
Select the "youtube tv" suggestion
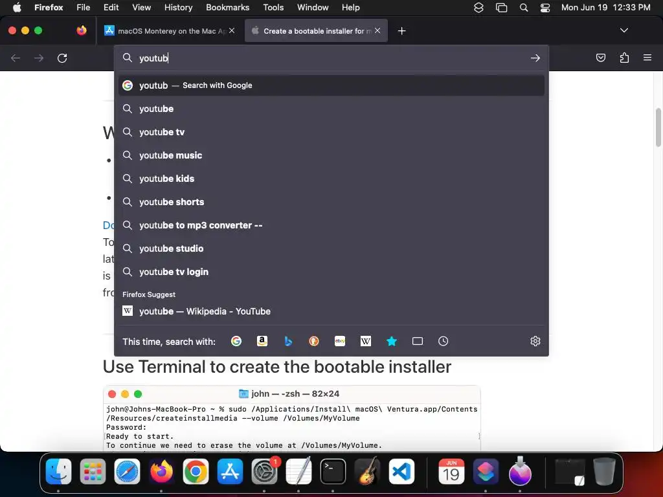tap(331, 132)
